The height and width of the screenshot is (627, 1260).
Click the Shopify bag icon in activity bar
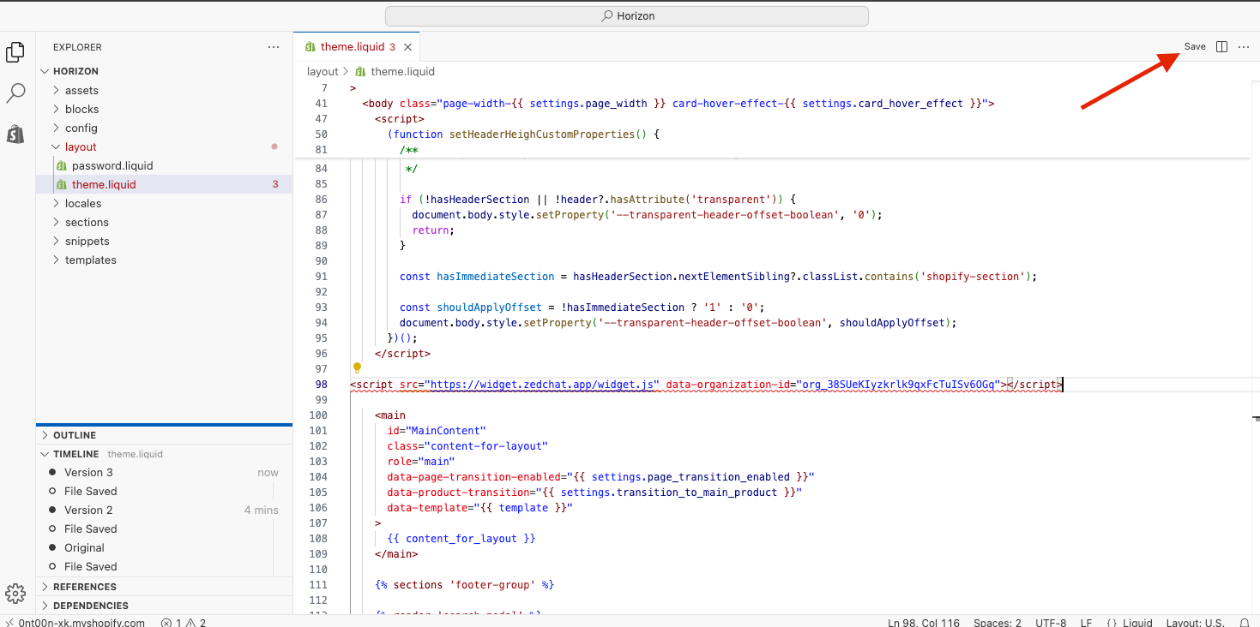point(15,134)
